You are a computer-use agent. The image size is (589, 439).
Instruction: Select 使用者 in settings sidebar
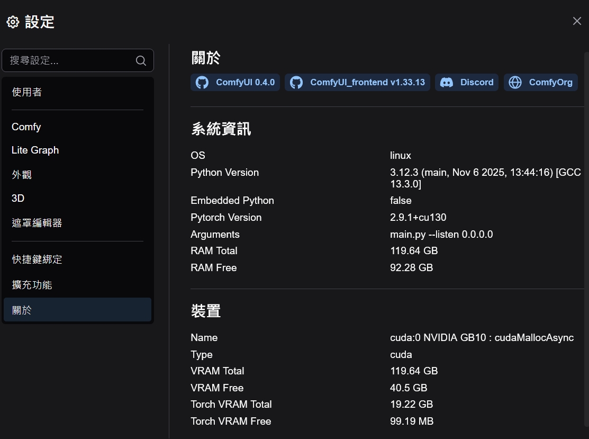click(x=26, y=92)
